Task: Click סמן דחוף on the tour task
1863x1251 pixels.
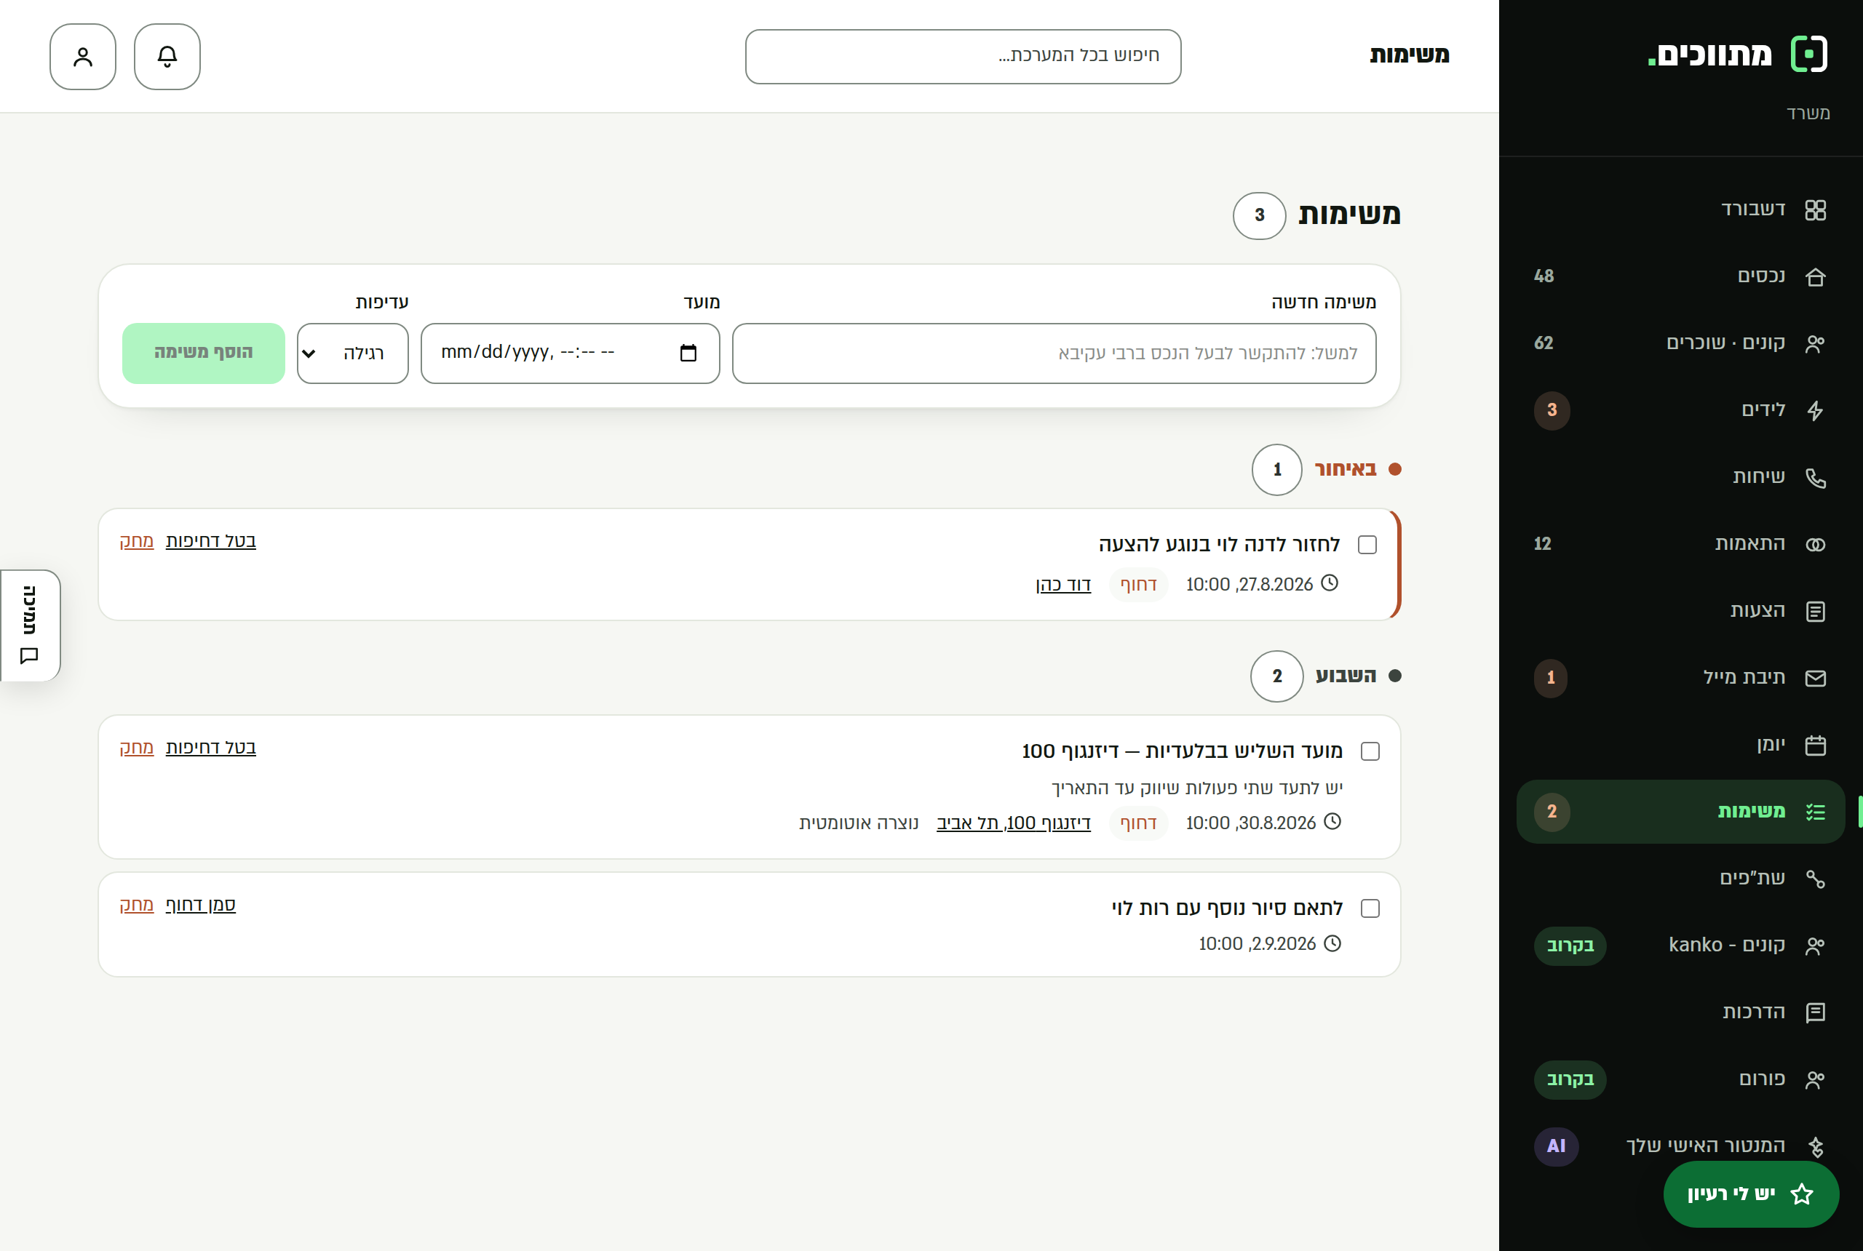Action: tap(200, 905)
